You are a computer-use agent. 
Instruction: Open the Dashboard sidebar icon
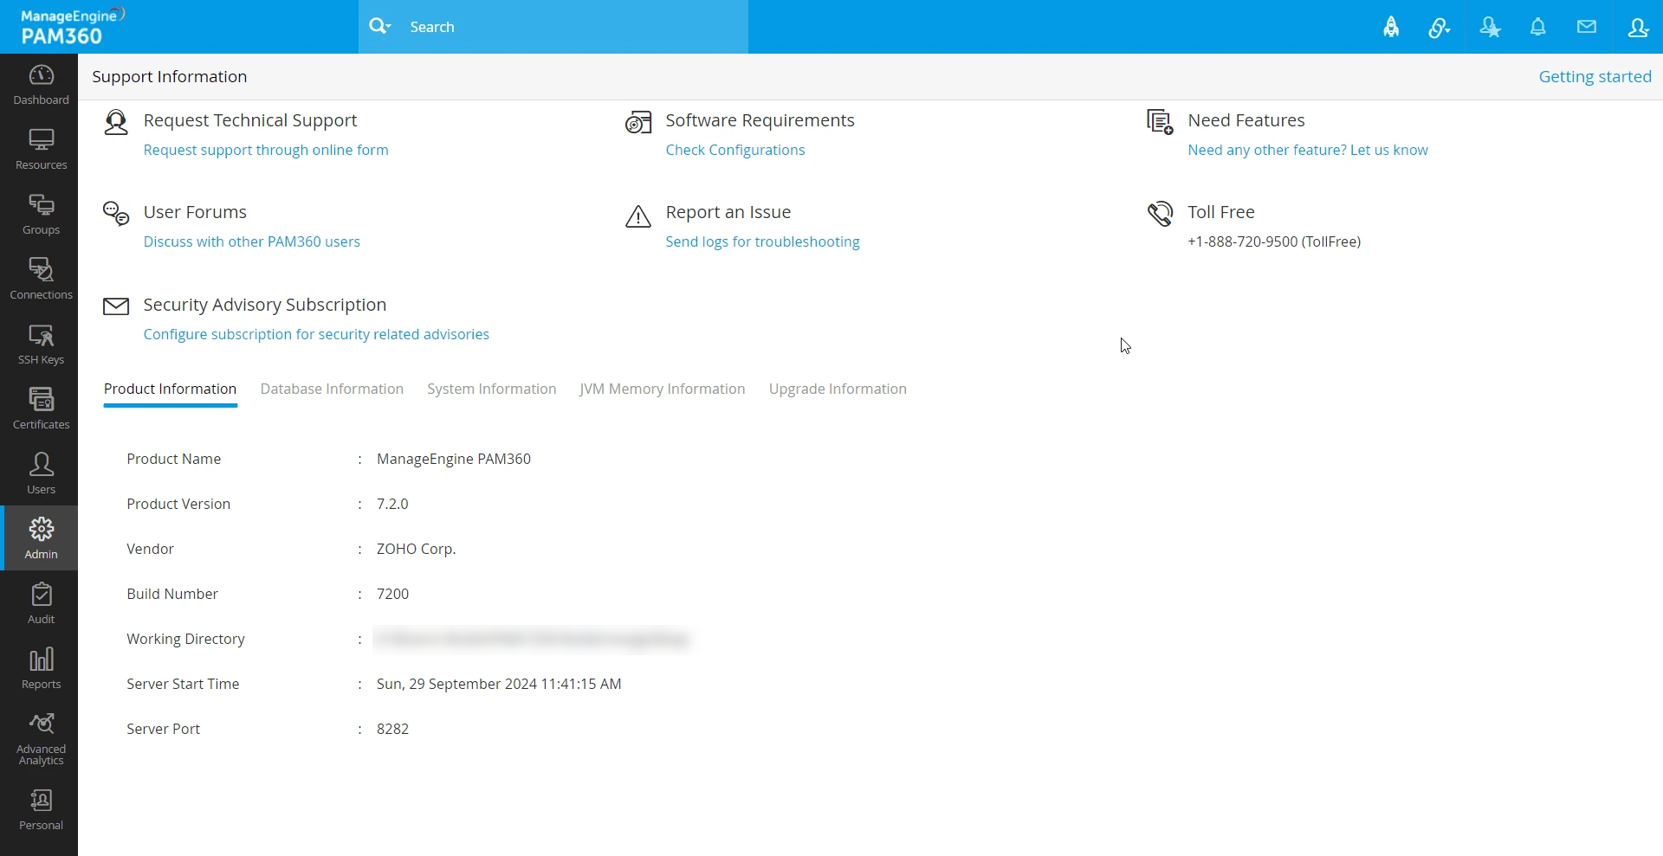coord(41,85)
